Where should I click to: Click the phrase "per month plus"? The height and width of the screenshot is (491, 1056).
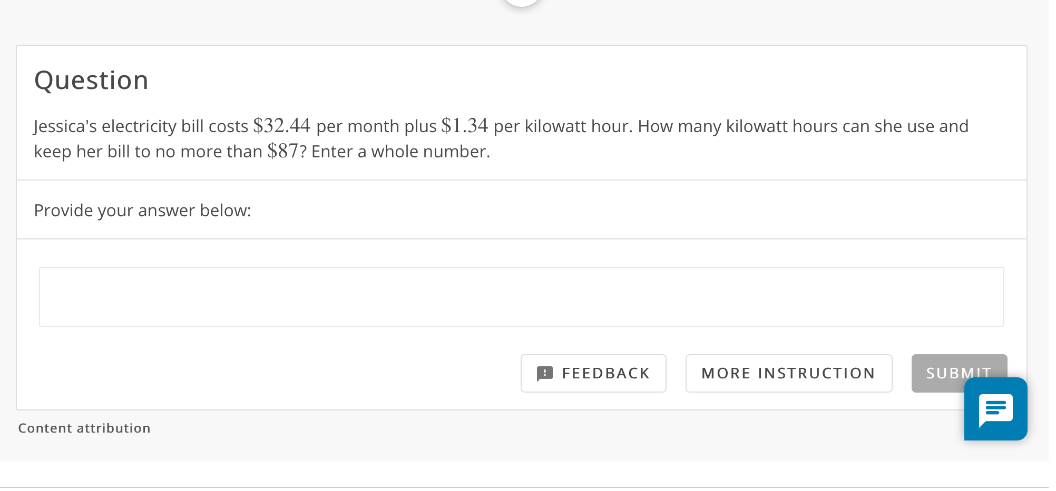376,127
